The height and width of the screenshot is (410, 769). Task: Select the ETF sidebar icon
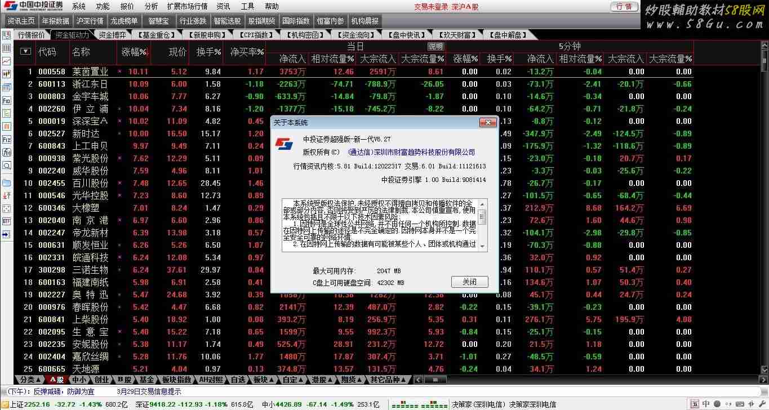pyautogui.click(x=7, y=221)
